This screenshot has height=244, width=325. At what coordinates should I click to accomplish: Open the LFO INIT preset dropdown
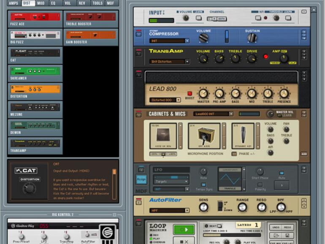click(x=187, y=189)
